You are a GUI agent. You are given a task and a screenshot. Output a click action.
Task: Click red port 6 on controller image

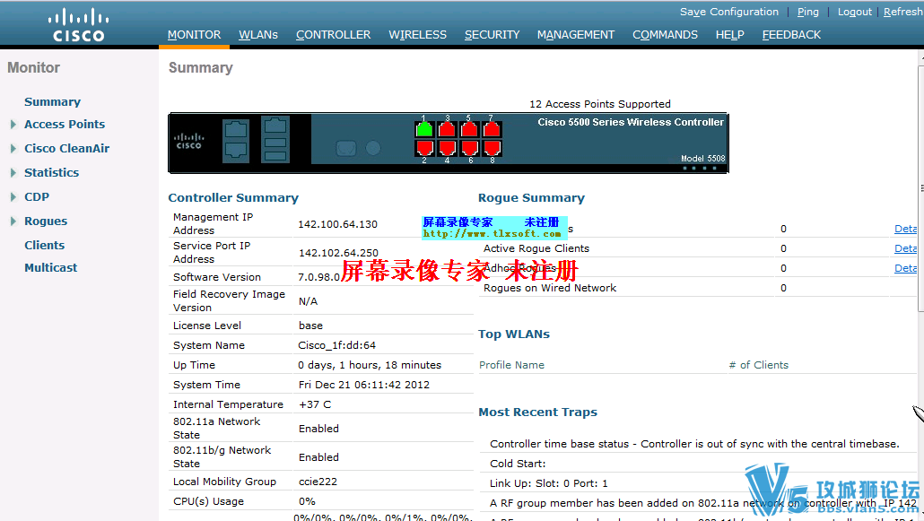click(x=469, y=148)
